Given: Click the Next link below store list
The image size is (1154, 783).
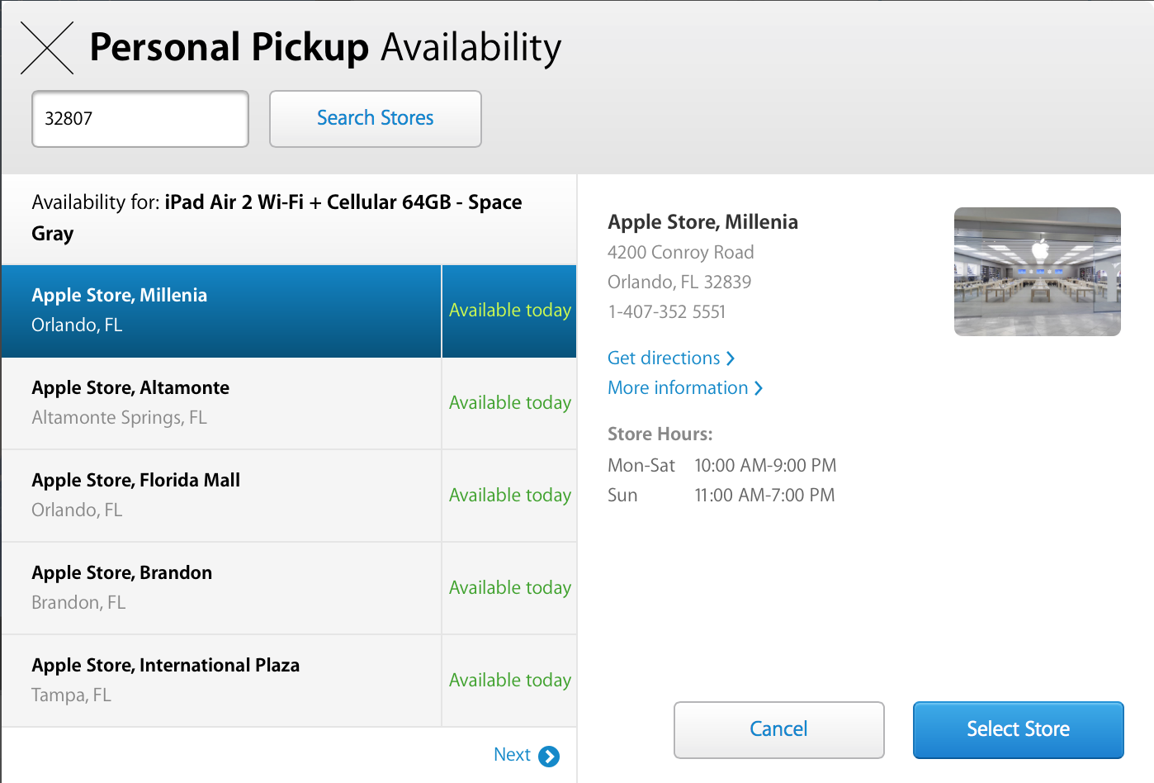Looking at the screenshot, I should tap(512, 755).
